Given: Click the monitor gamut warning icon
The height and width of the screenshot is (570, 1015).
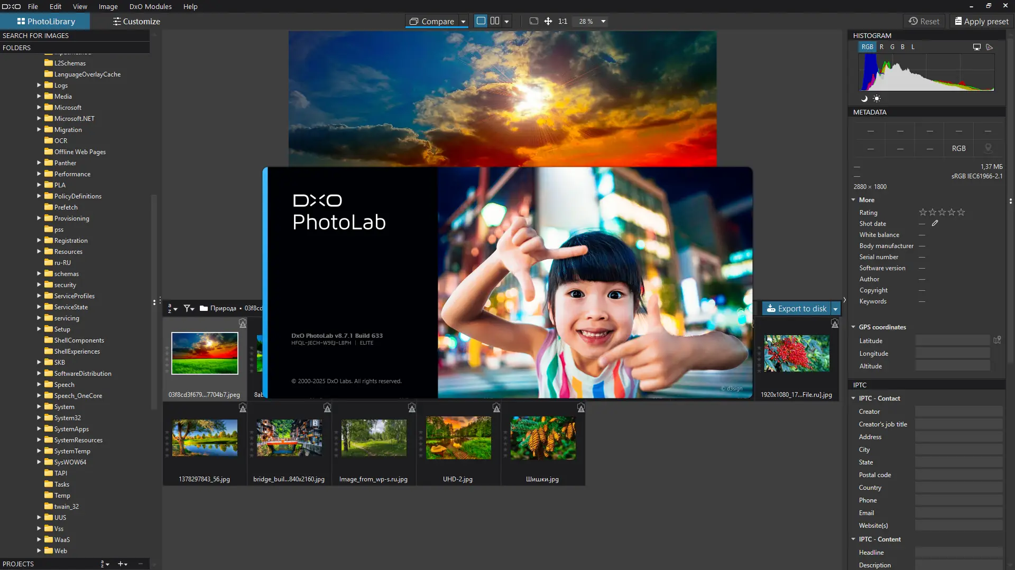Looking at the screenshot, I should click(976, 47).
